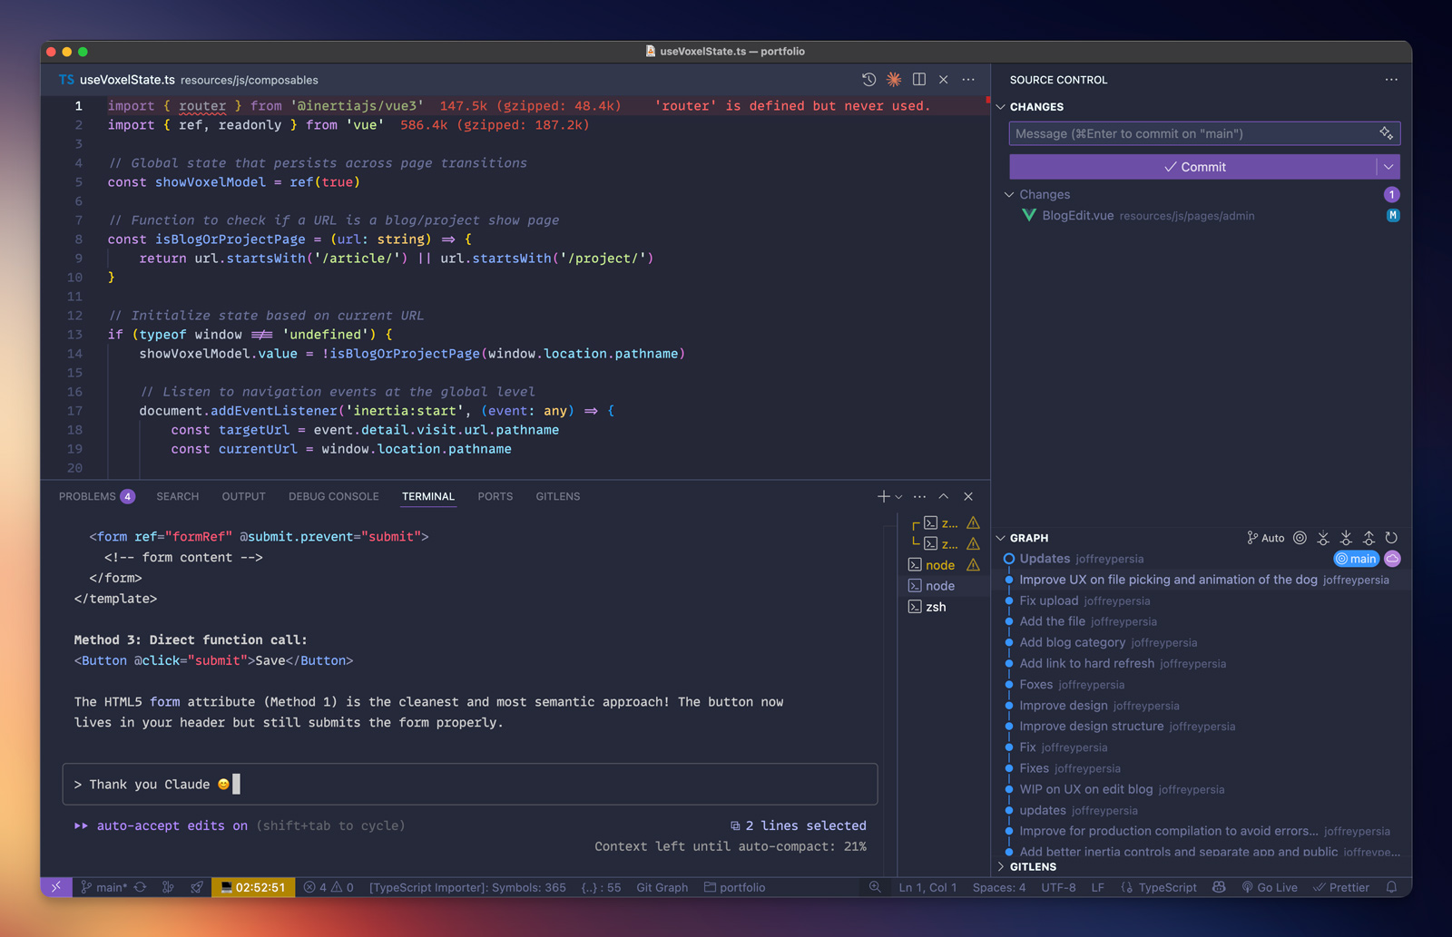The width and height of the screenshot is (1452, 937).
Task: Toggle the Auto branch graph option
Action: [1266, 538]
